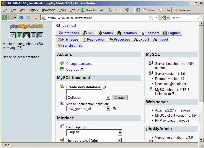Open the Query window SQL icon in sidebar

(x=27, y=35)
